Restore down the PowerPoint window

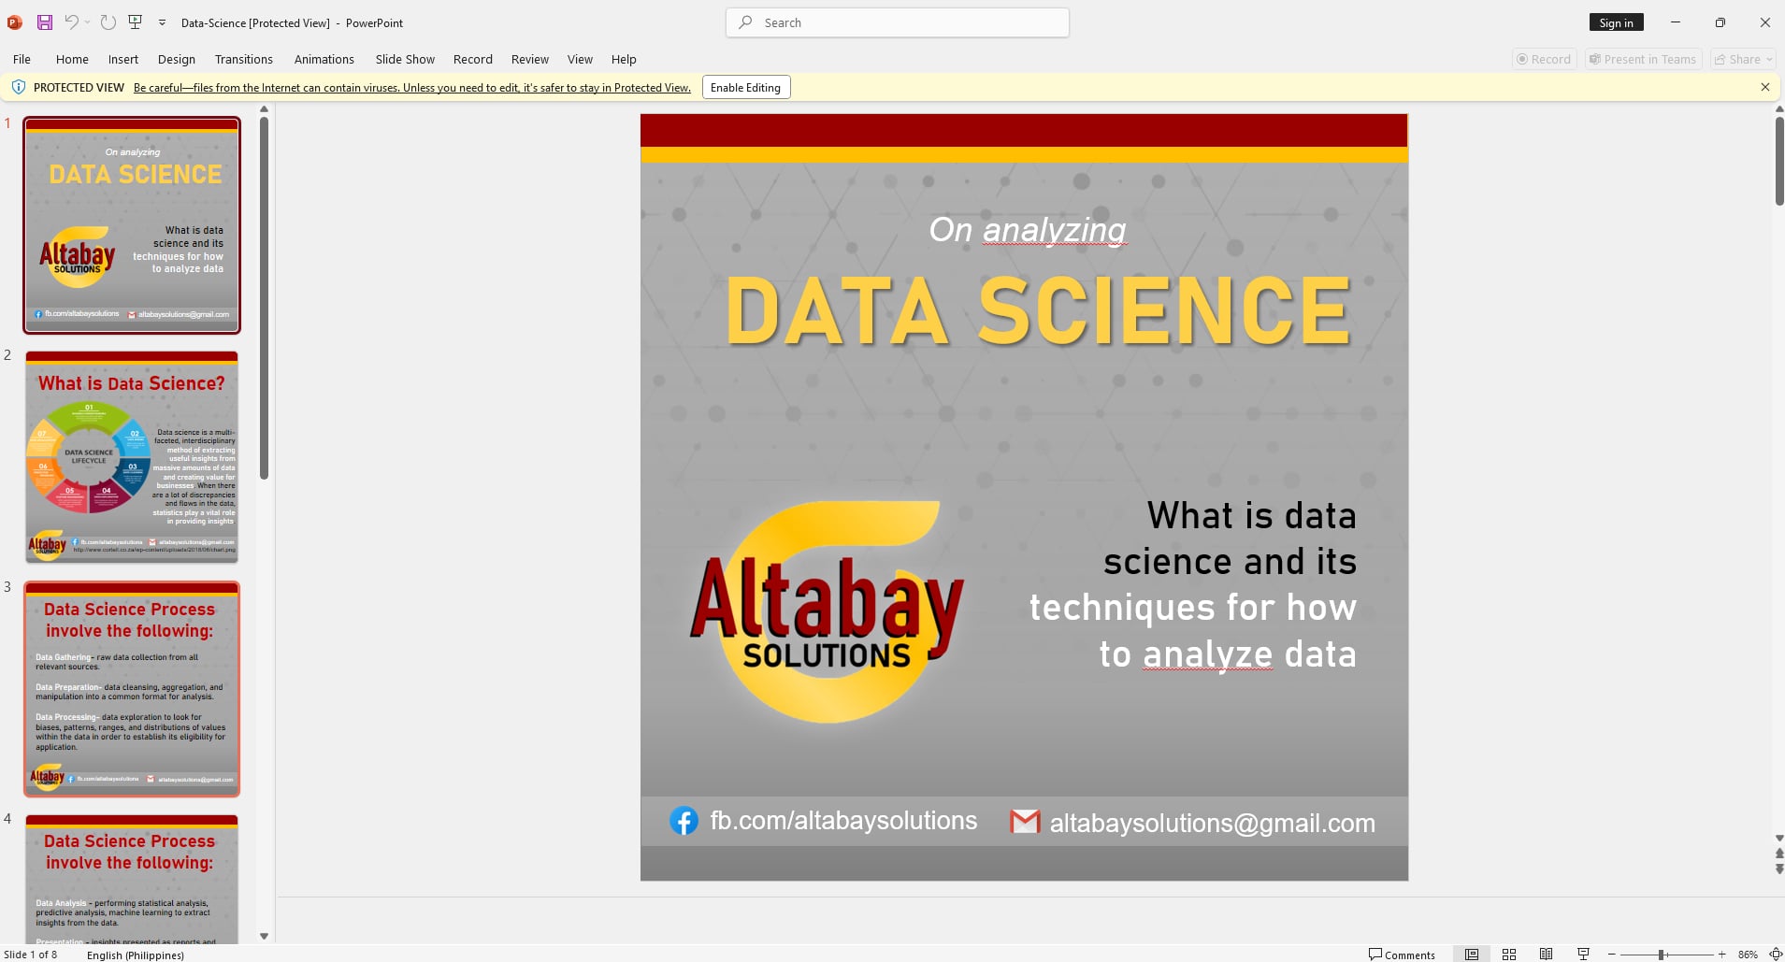[1720, 22]
